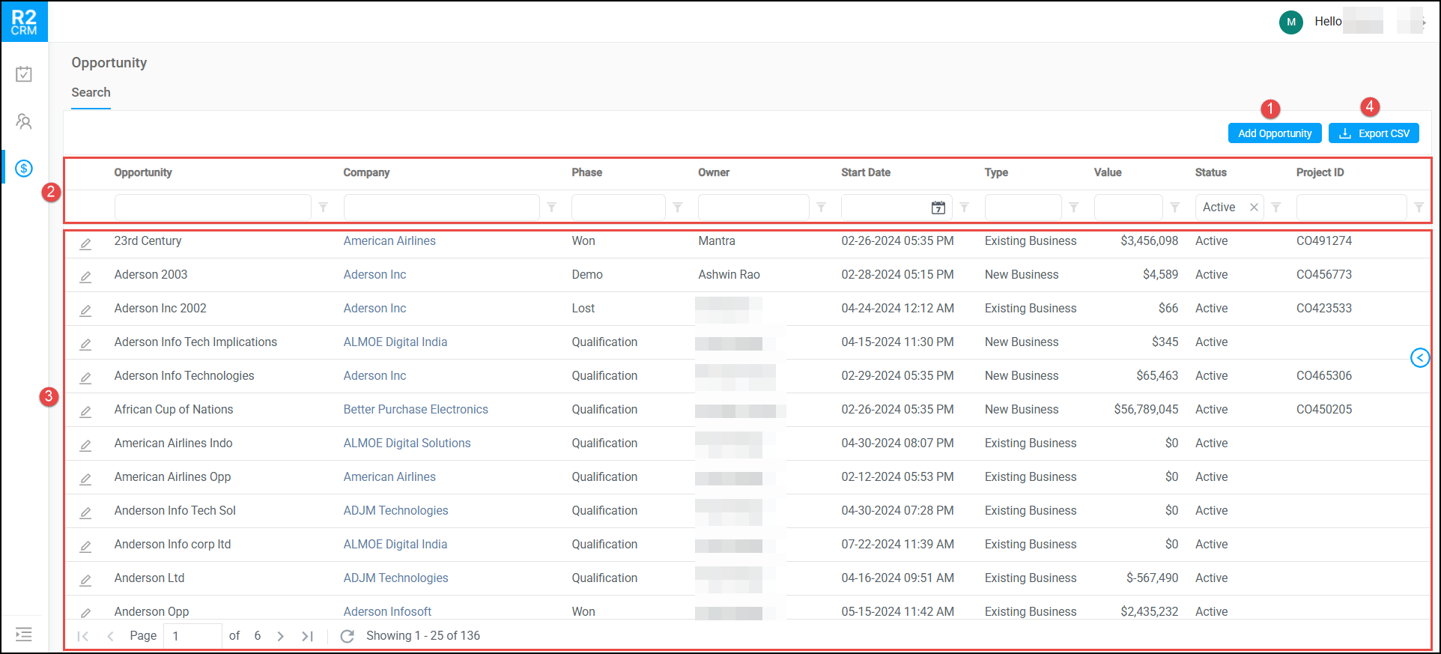Open the Start Date calendar picker
The height and width of the screenshot is (654, 1441).
pos(938,208)
